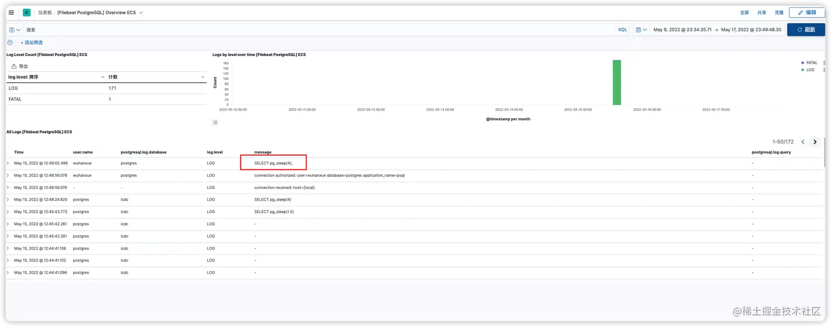831x327 pixels.
Task: Go to previous page of logs
Action: click(803, 142)
